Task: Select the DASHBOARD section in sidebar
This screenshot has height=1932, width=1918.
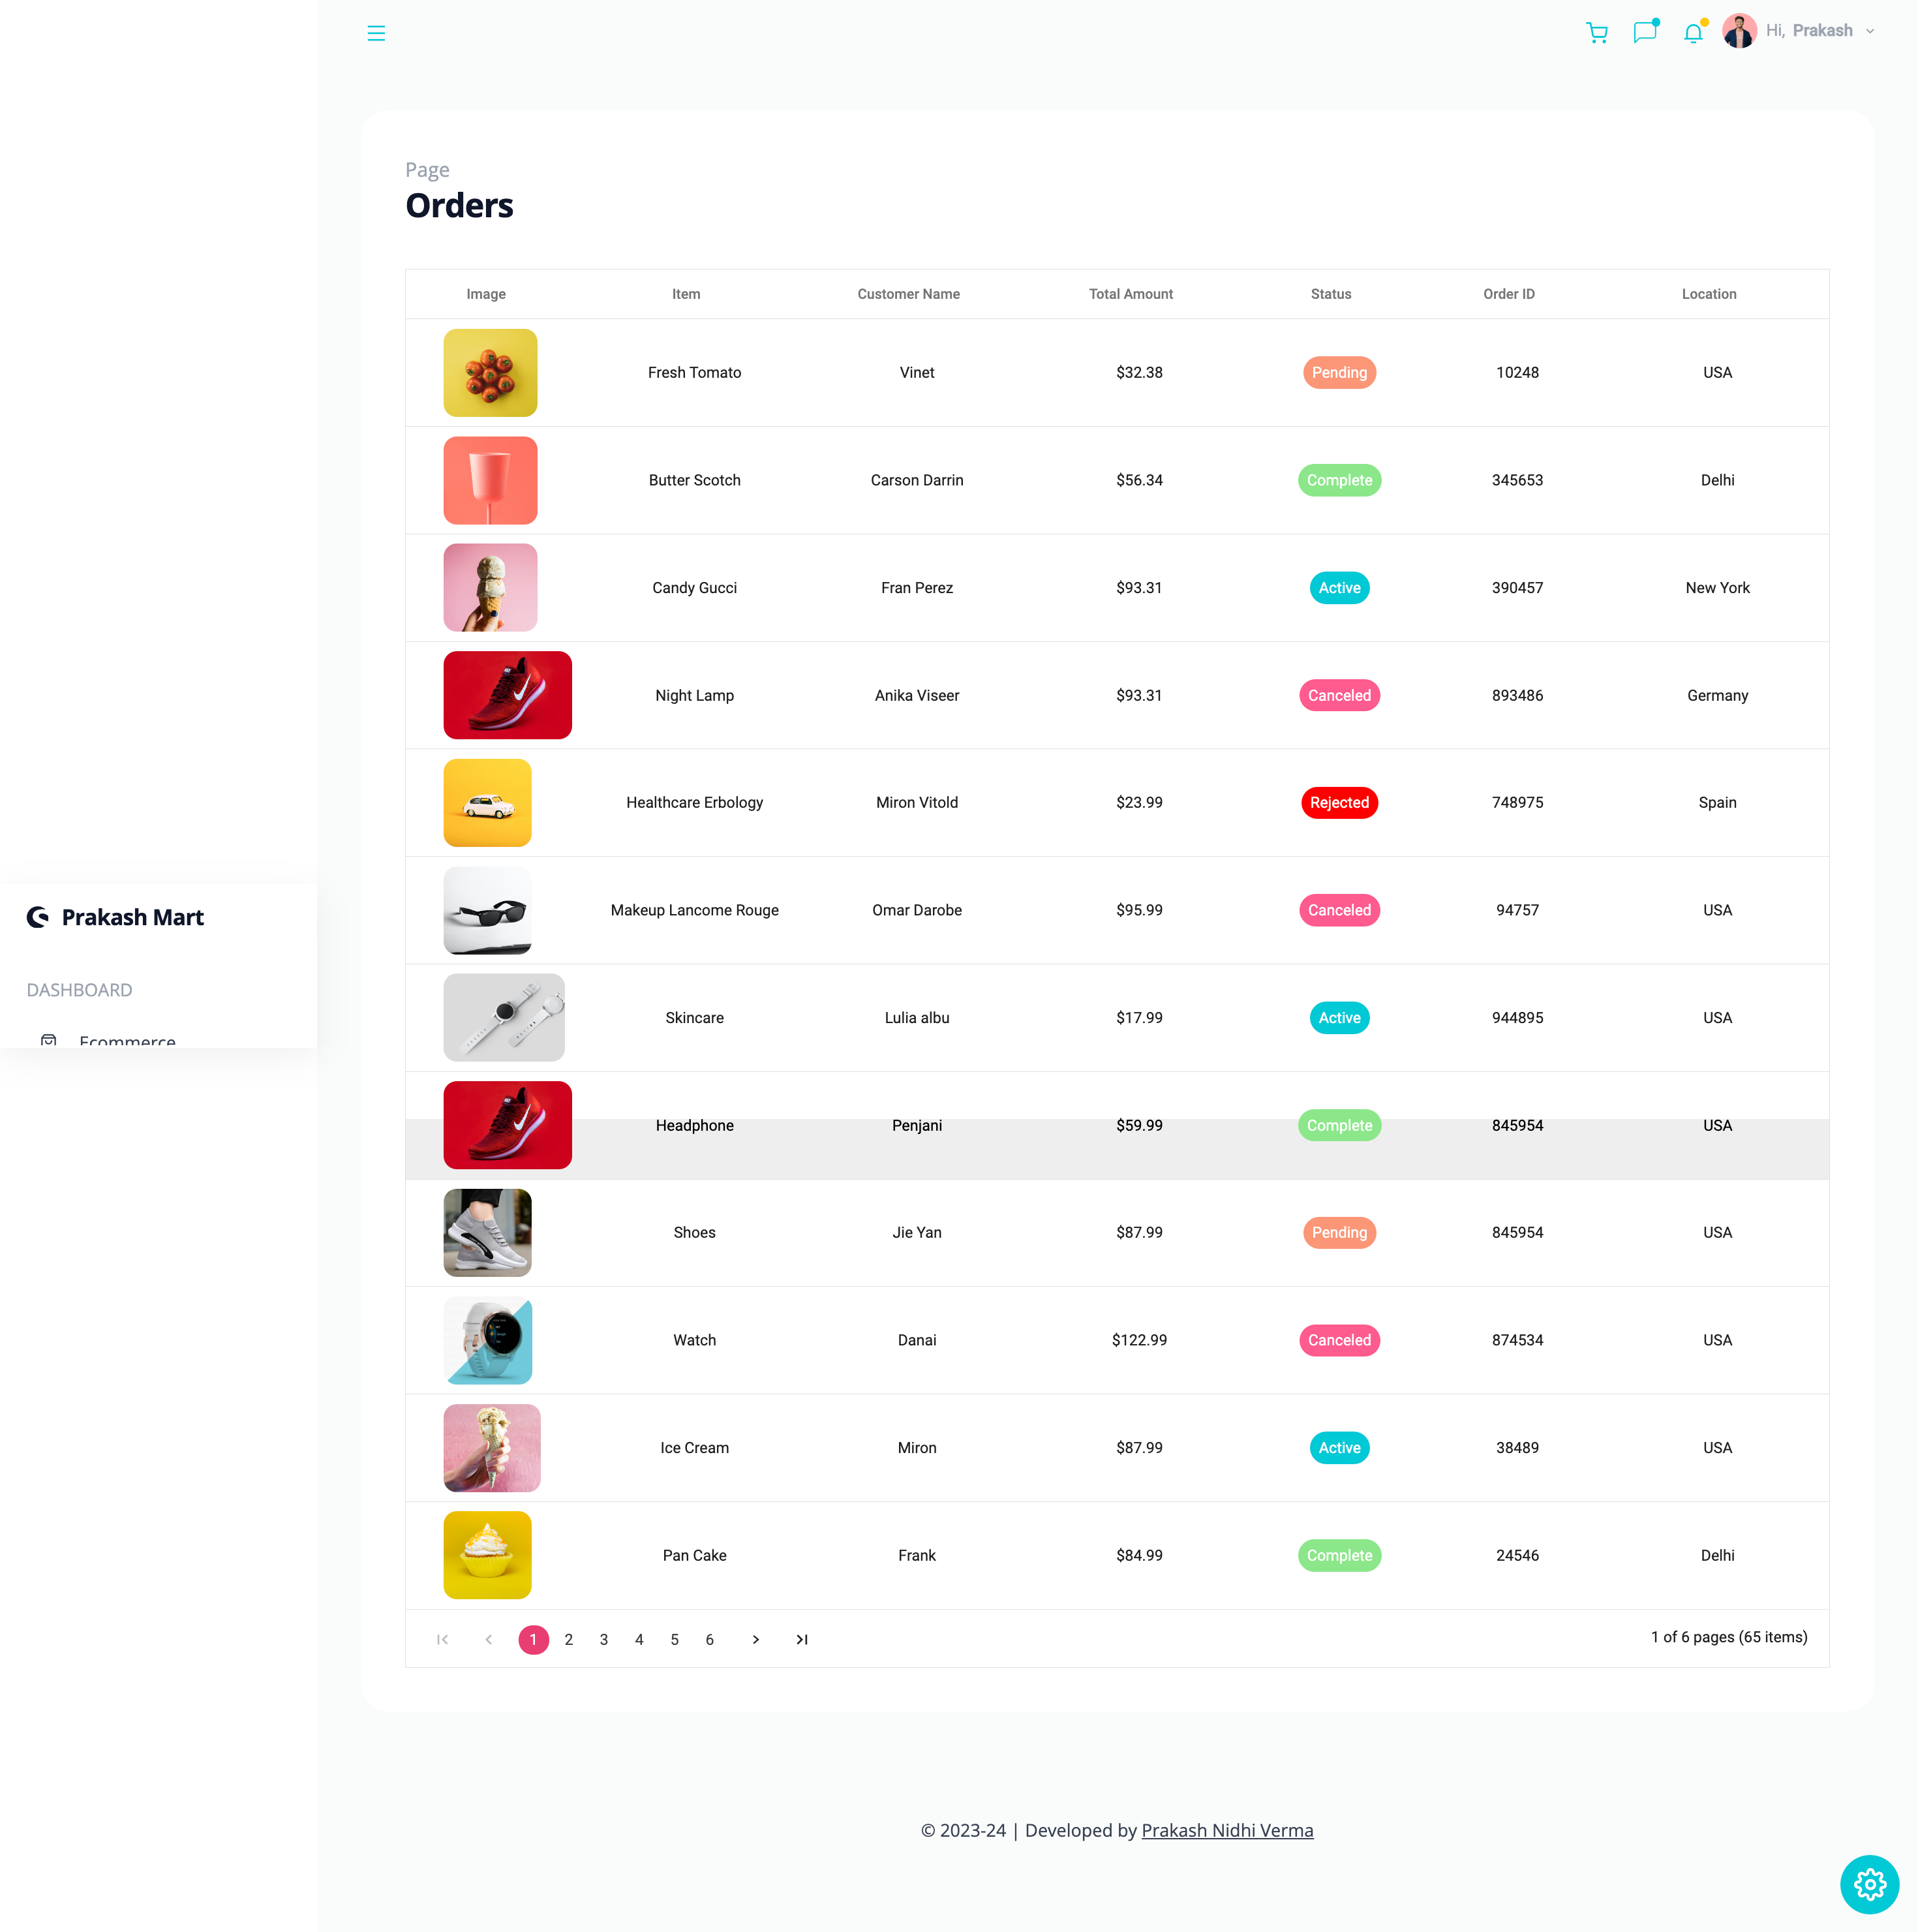Action: coord(79,990)
